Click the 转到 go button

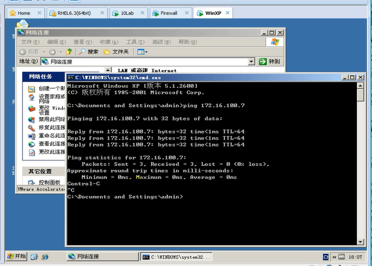click(x=270, y=61)
